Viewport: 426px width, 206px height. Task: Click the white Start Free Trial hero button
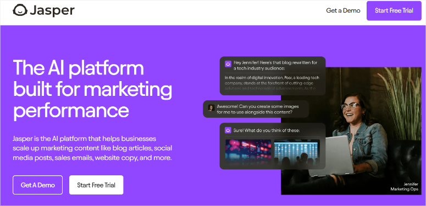[x=96, y=185]
